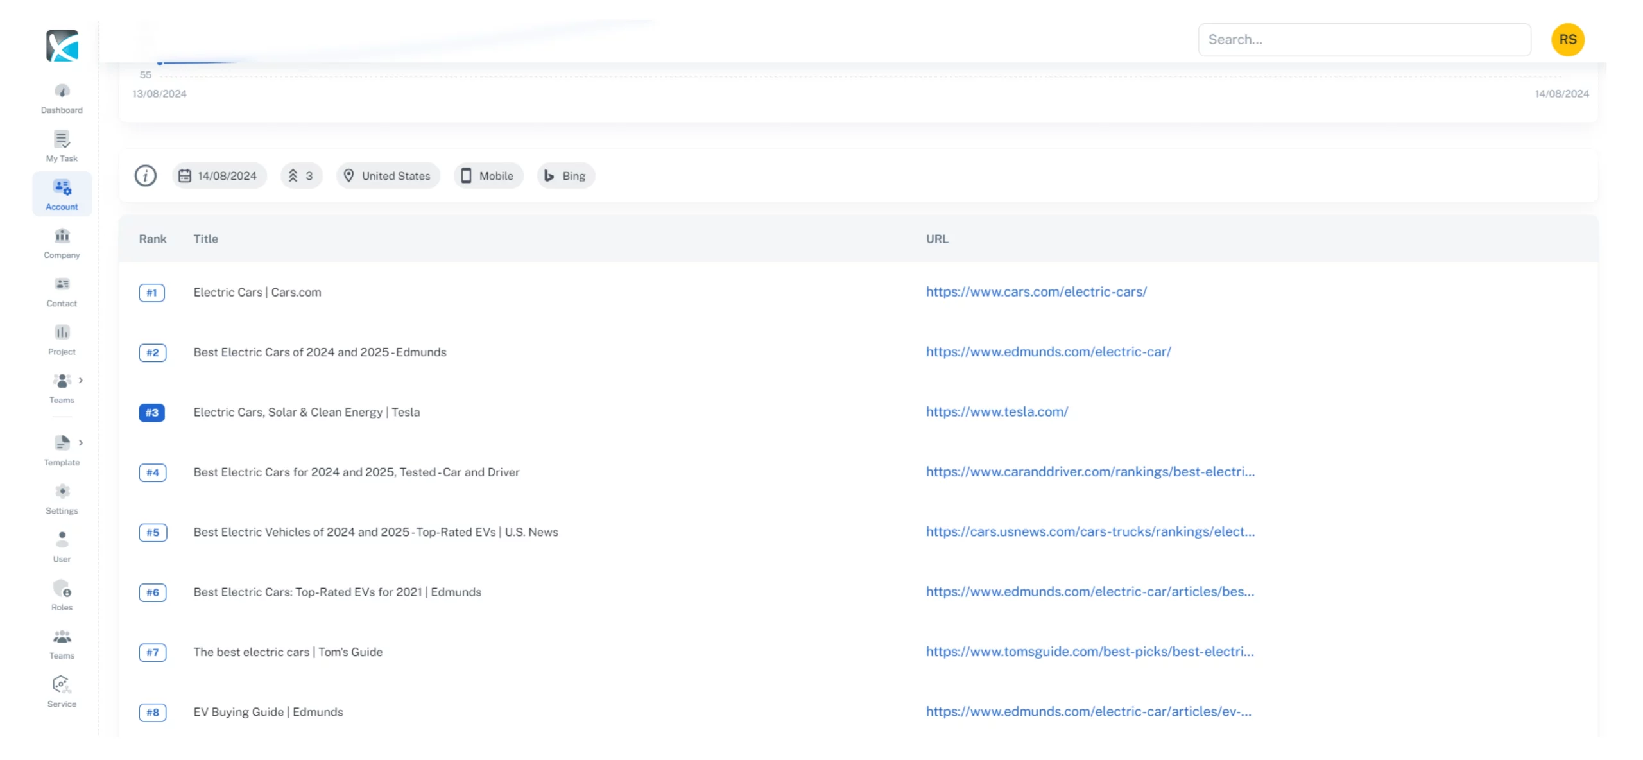The height and width of the screenshot is (760, 1643).
Task: Open the Template sidebar icon
Action: 62,443
